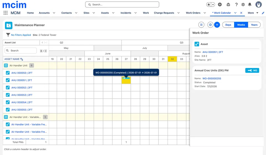
Task: Open the notifications bell
Action: pyautogui.click(x=250, y=5)
